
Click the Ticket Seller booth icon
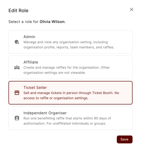pyautogui.click(x=17, y=93)
